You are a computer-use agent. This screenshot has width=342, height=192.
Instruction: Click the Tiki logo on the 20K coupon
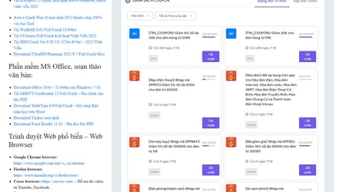[231, 34]
